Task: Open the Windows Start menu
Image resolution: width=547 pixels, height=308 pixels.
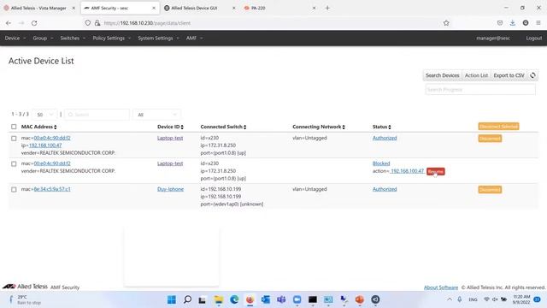Action: point(172,299)
